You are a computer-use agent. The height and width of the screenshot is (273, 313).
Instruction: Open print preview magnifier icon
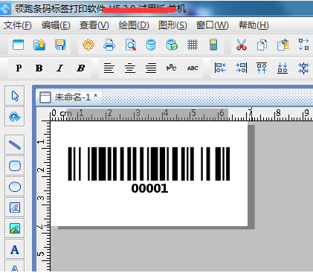coord(130,45)
